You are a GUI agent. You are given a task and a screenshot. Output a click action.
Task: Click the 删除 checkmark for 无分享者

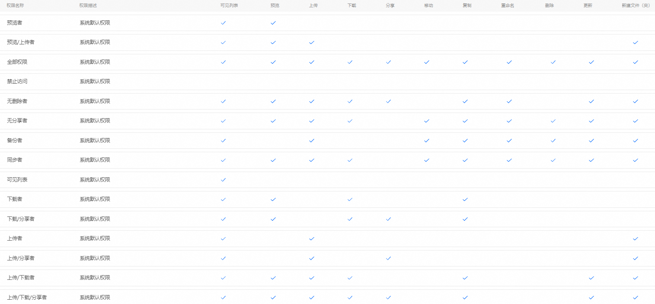pos(553,121)
